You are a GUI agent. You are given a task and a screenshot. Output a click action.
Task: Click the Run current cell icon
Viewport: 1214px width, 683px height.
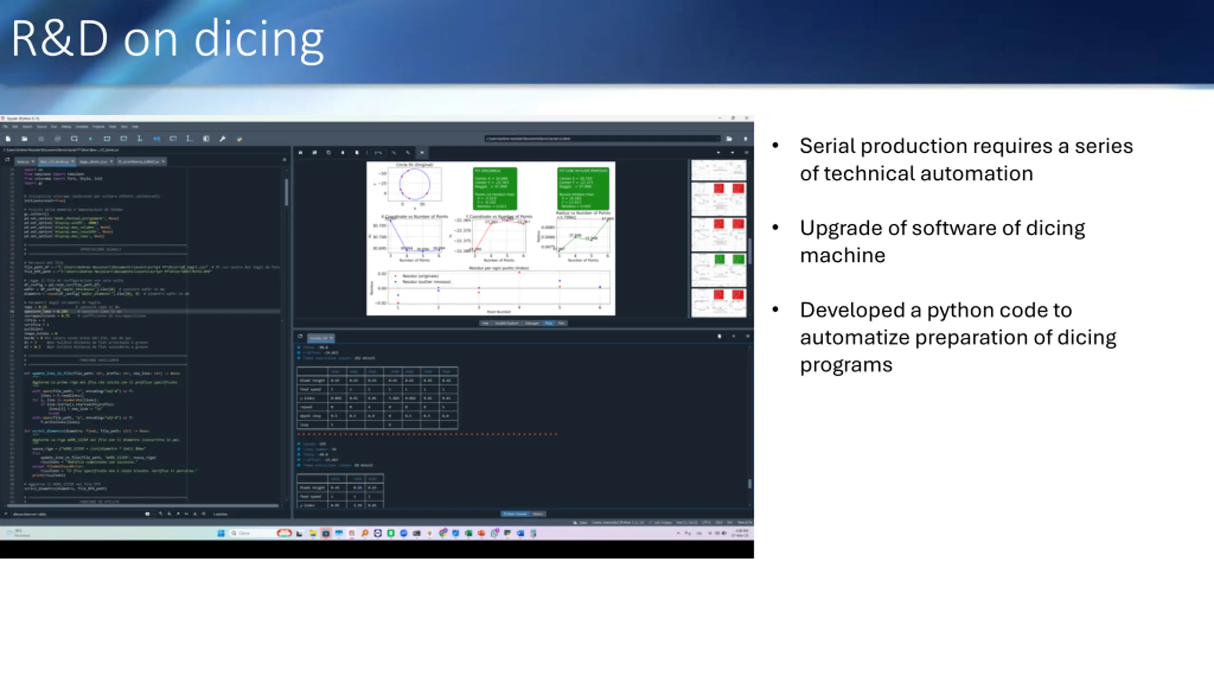click(x=107, y=139)
